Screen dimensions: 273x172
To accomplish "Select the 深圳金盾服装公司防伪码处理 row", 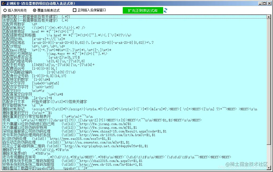I will pos(134,131).
